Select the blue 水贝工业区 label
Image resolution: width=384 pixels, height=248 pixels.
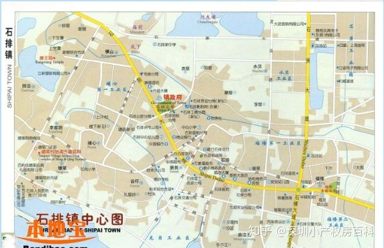[284, 76]
